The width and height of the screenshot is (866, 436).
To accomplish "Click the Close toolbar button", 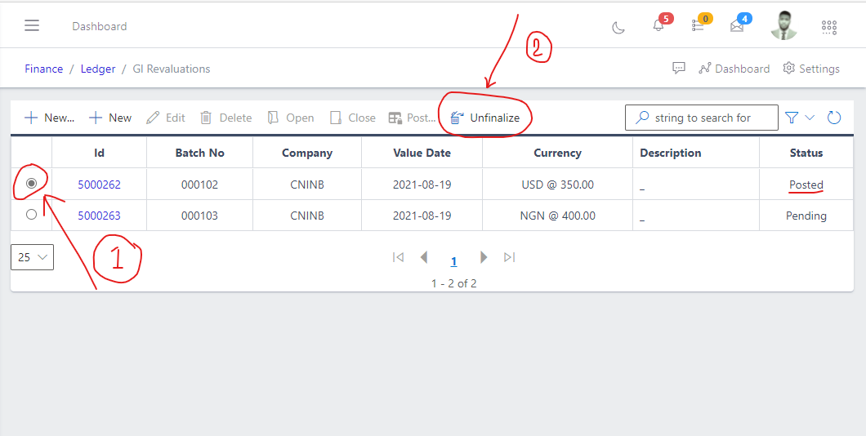I will tap(352, 118).
